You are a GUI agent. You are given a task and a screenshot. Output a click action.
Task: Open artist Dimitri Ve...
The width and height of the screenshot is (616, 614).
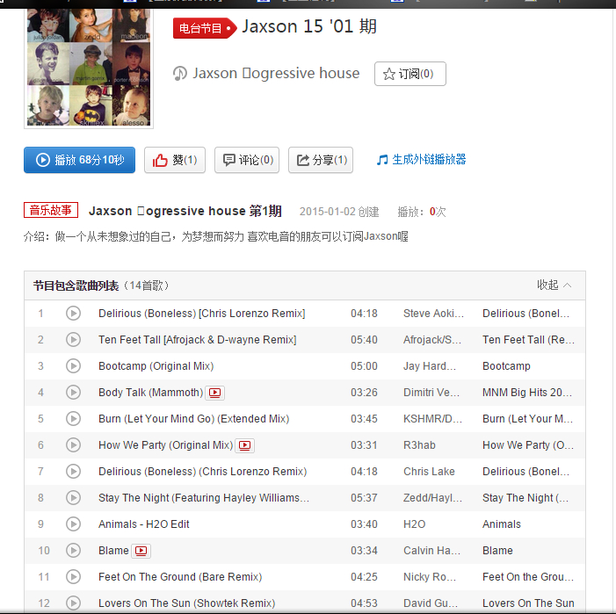point(431,392)
